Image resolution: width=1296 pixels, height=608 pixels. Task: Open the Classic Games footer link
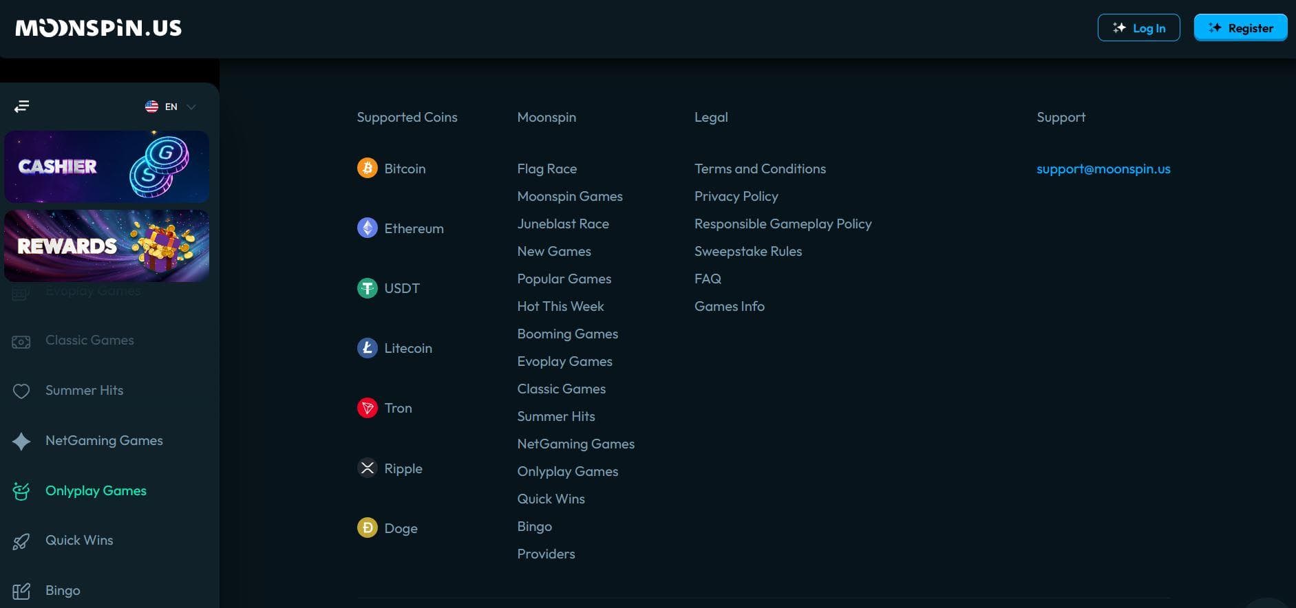tap(561, 389)
